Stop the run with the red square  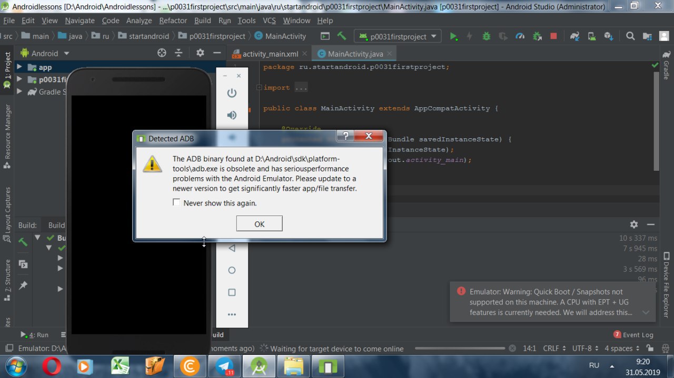553,36
